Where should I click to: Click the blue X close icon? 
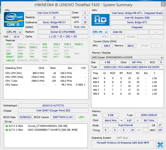tap(160, 144)
